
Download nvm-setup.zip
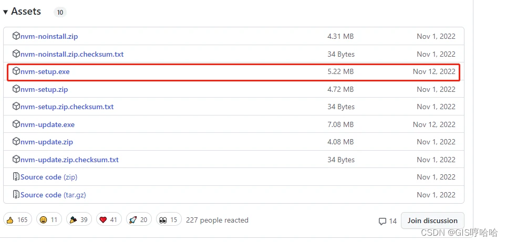click(x=44, y=89)
